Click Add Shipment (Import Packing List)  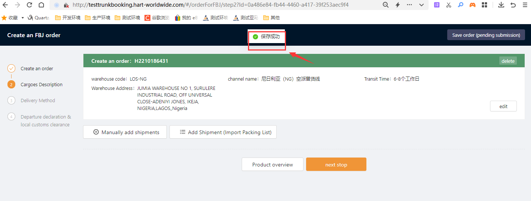click(223, 132)
